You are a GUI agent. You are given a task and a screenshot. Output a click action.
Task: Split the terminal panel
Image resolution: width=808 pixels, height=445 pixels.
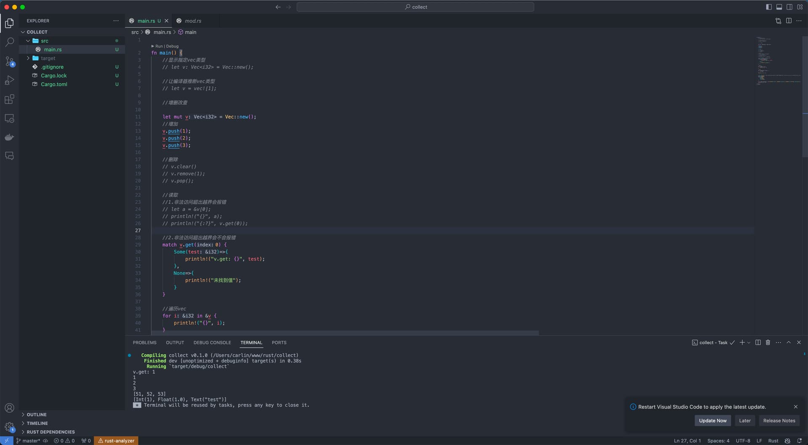tap(758, 342)
